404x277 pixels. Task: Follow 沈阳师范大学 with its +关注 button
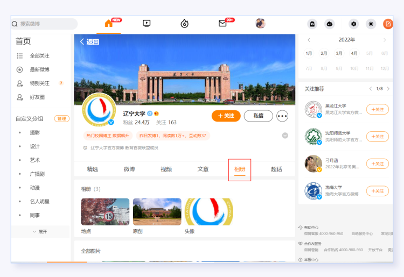(378, 137)
